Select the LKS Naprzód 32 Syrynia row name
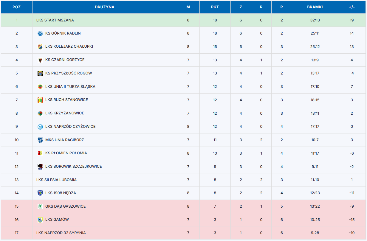Screen dimensions: 367x241 [61, 233]
